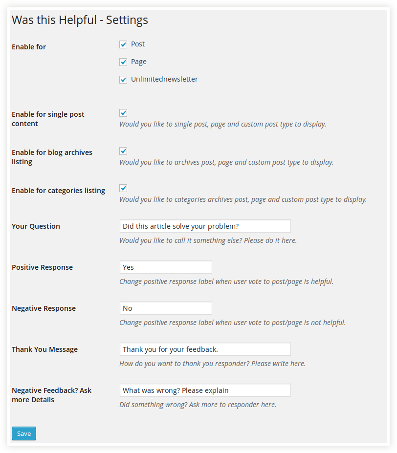The height and width of the screenshot is (453, 397).
Task: Click the Positive Response label
Action: [42, 267]
